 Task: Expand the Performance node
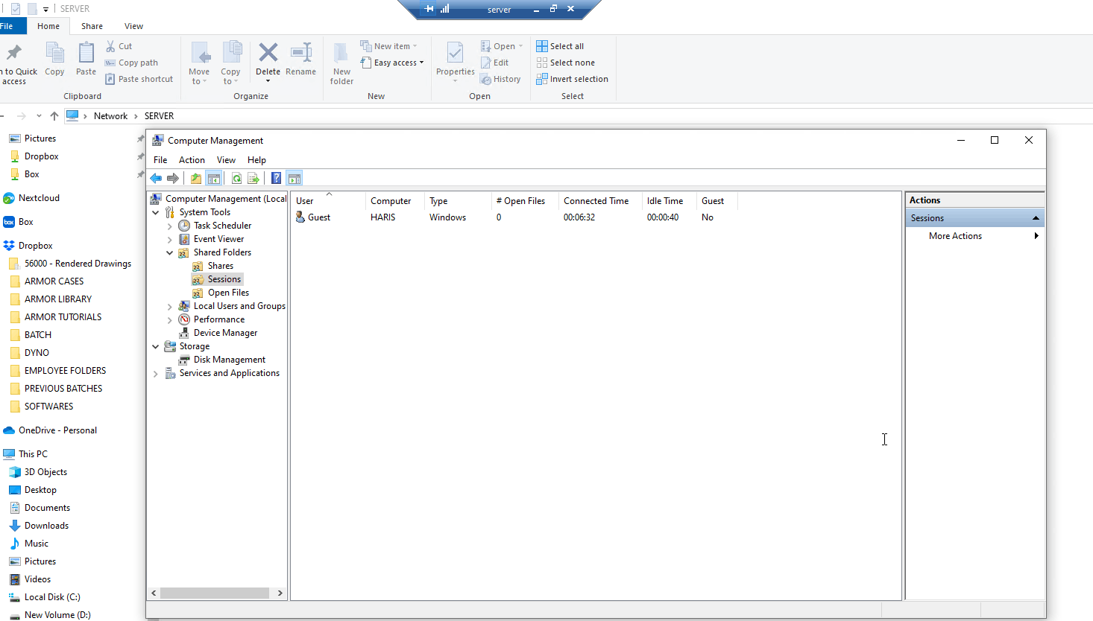(x=170, y=320)
